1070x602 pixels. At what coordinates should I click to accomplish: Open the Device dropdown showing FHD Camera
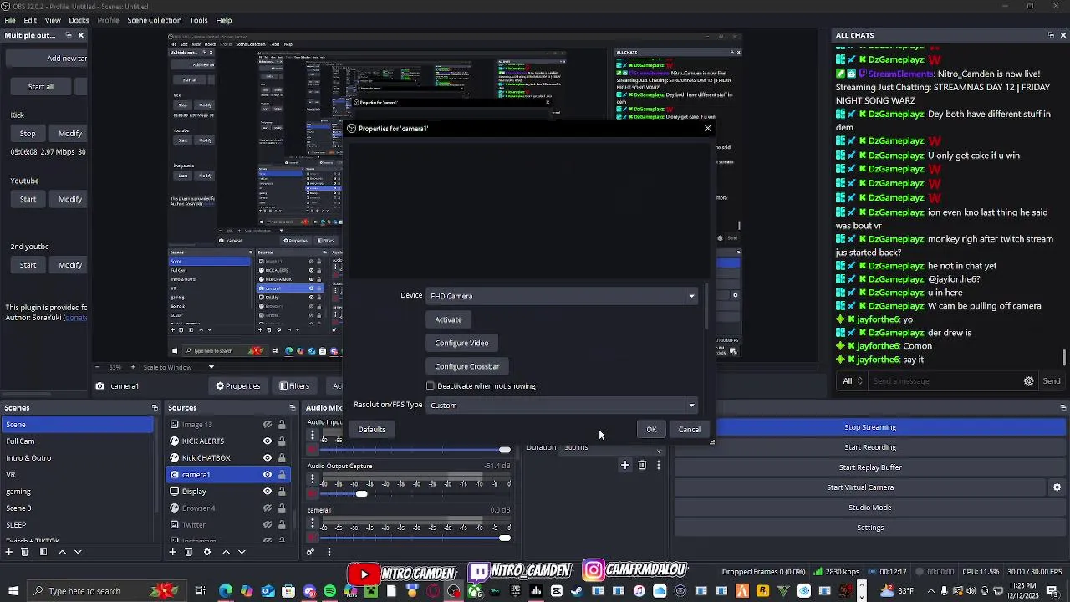coord(563,296)
